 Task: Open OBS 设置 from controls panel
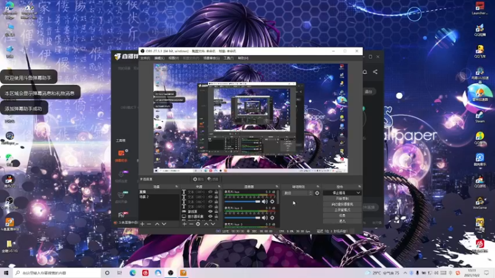coord(342,215)
